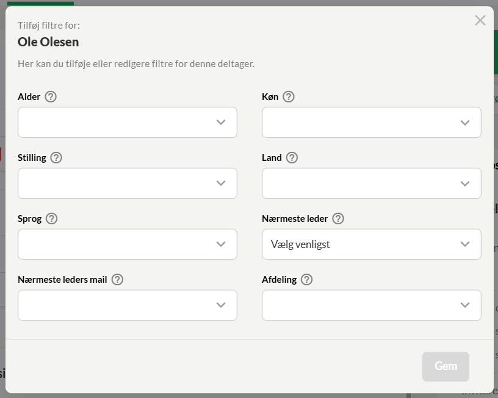Click the Alder field label
Screen dimensions: 498x398
pos(29,97)
